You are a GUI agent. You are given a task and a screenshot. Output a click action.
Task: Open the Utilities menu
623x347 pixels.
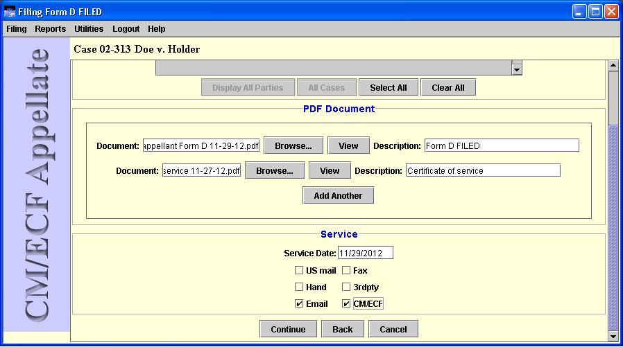click(x=89, y=29)
